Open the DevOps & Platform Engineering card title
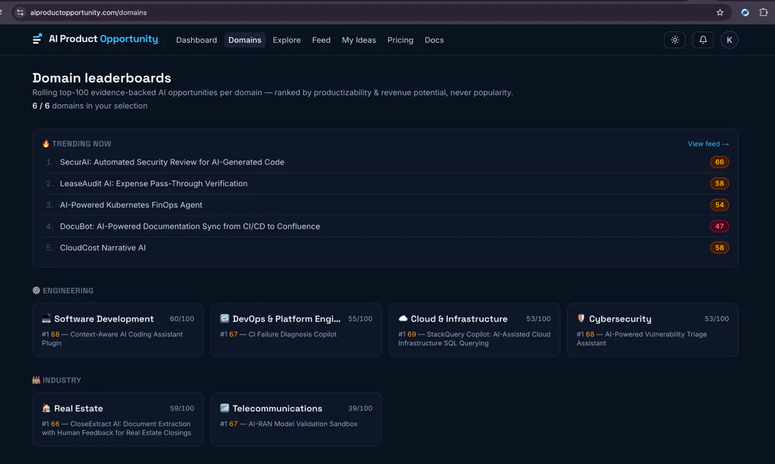The height and width of the screenshot is (464, 775). click(286, 319)
